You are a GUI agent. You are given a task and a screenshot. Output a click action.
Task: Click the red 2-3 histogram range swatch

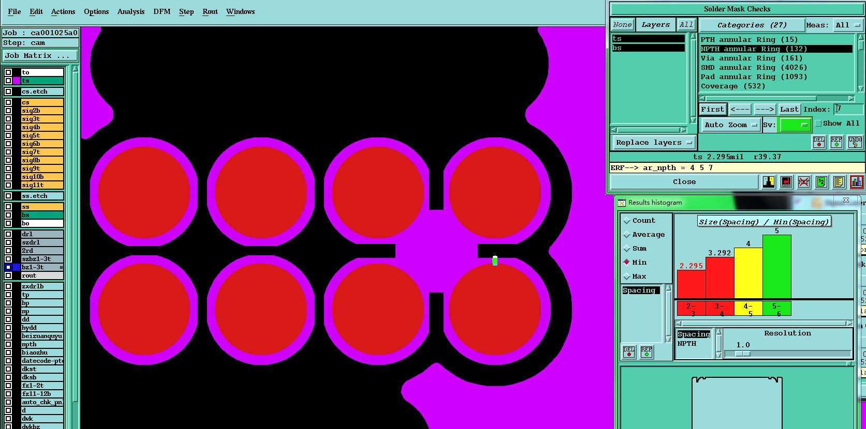click(691, 309)
